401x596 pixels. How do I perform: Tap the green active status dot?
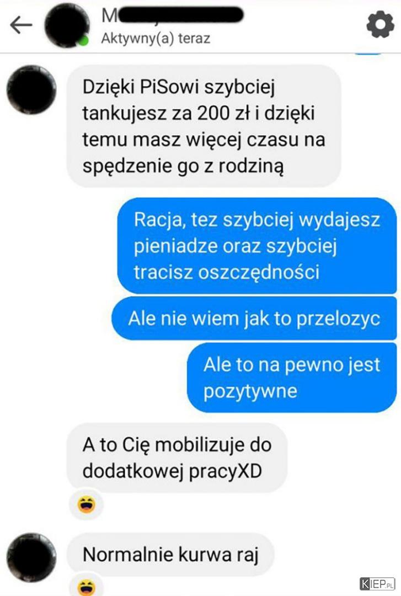(x=85, y=40)
